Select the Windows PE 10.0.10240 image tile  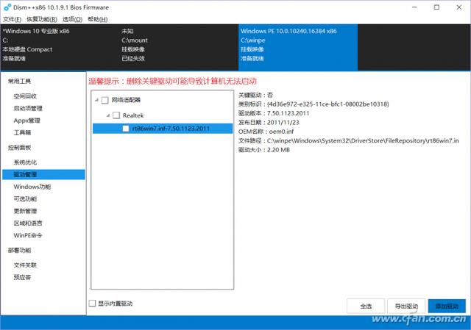tap(298, 47)
